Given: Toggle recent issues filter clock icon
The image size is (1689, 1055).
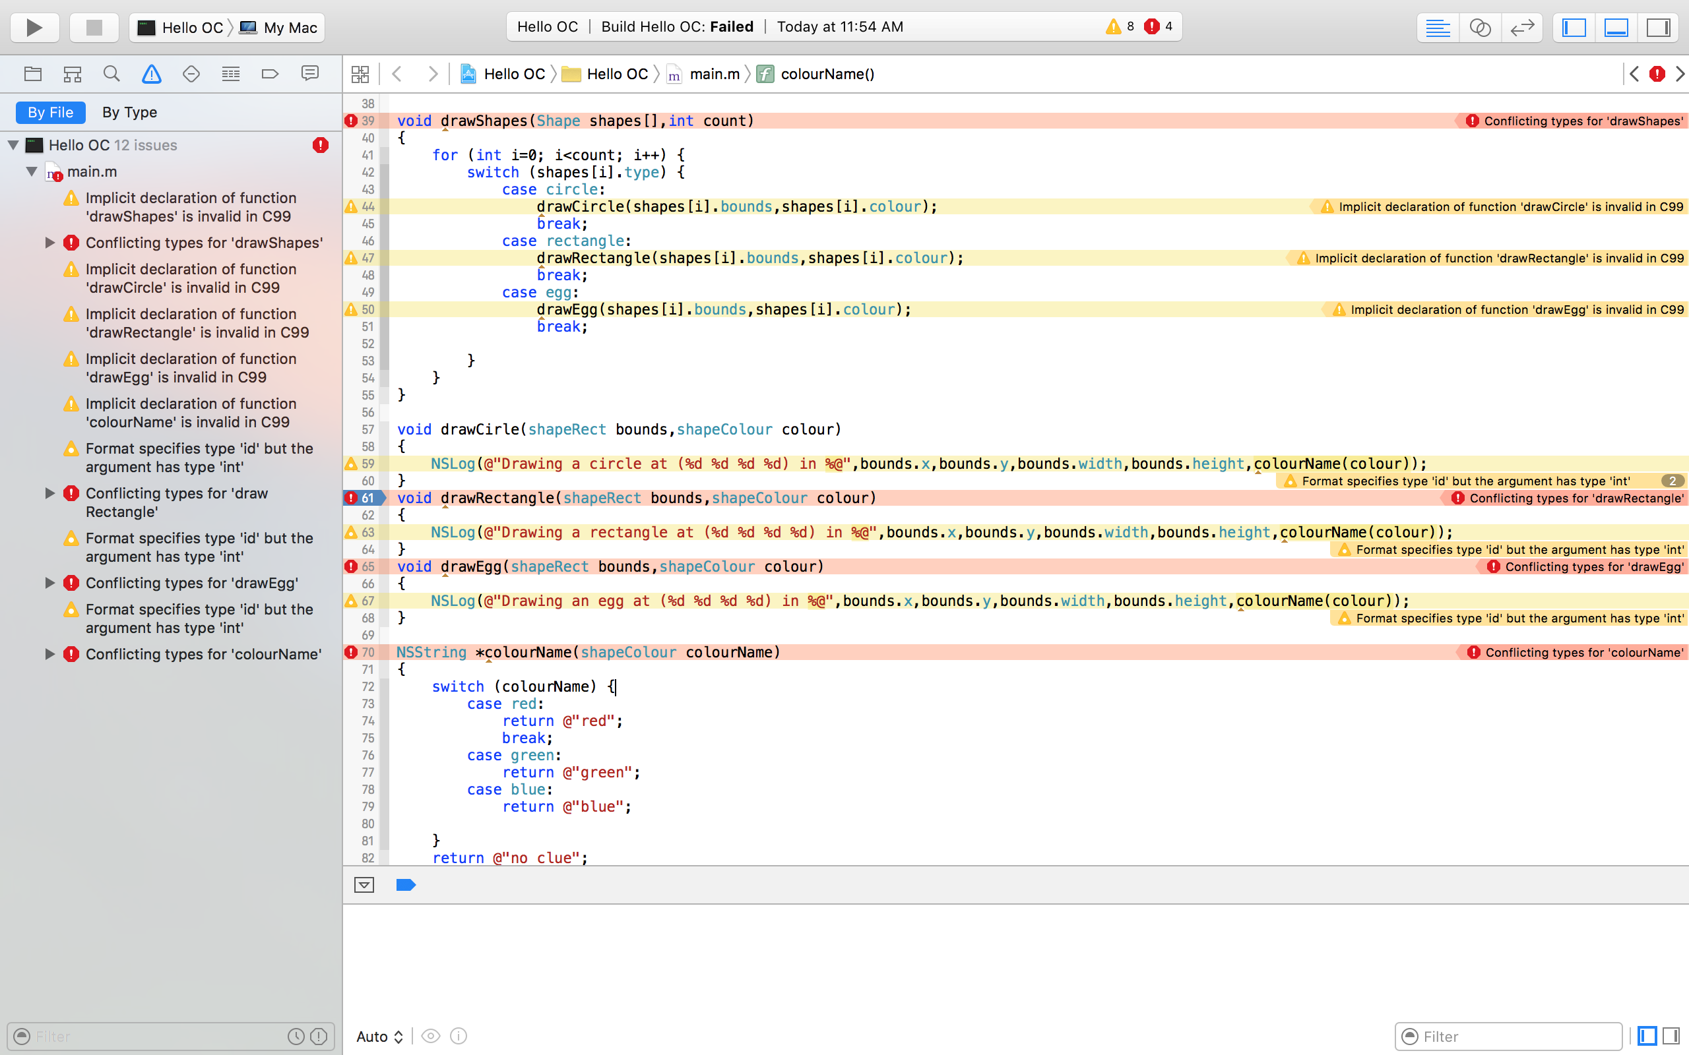Looking at the screenshot, I should (x=297, y=1036).
